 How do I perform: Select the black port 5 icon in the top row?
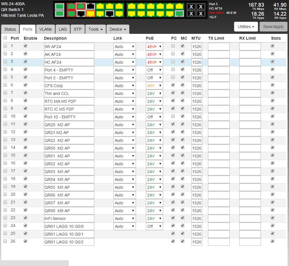click(x=91, y=6)
